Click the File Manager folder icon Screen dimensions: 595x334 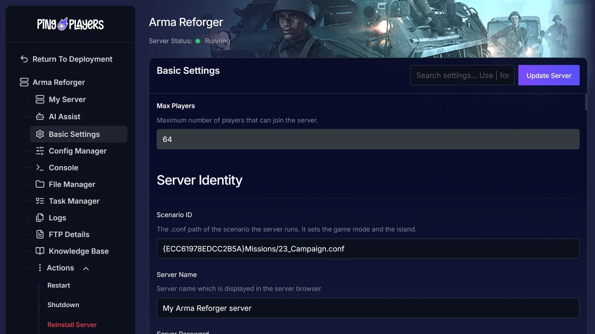[x=40, y=184]
